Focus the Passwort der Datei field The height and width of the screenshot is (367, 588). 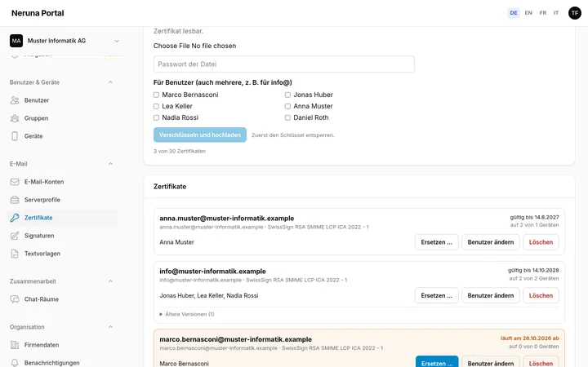click(284, 64)
